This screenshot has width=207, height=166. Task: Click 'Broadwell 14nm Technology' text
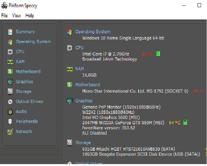click(110, 59)
